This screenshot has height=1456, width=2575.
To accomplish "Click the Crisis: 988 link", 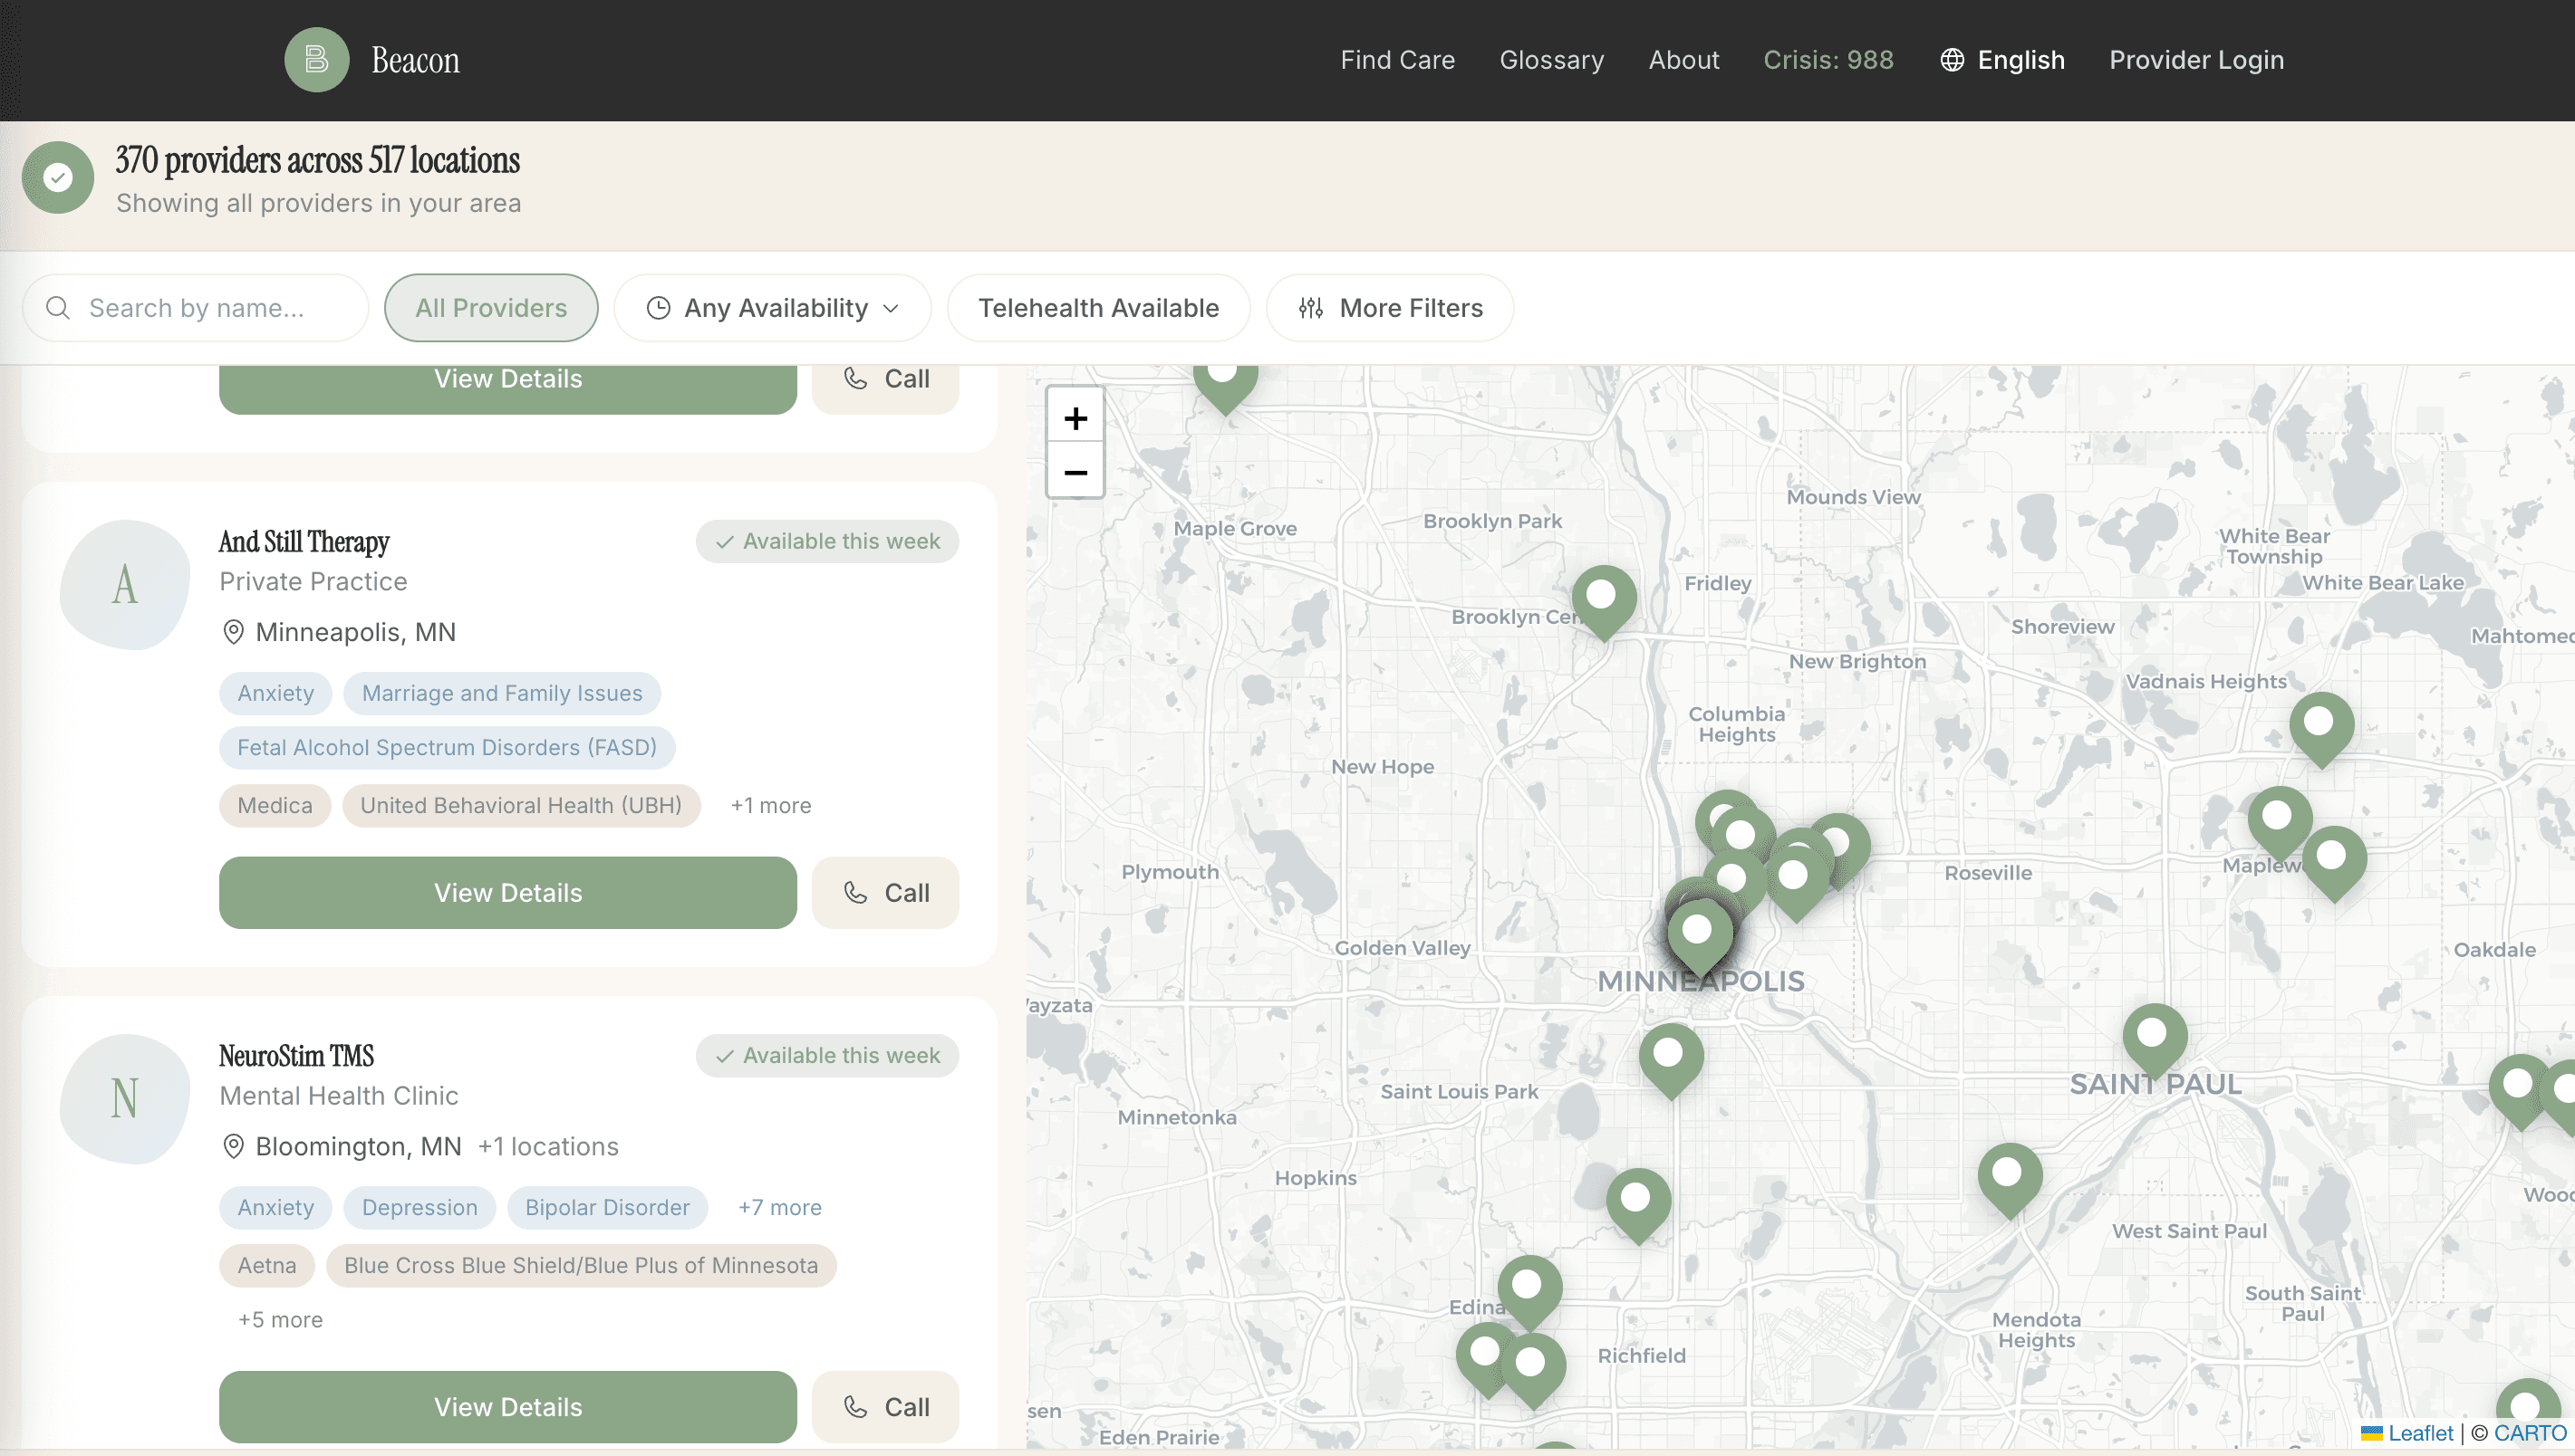I will pyautogui.click(x=1828, y=60).
